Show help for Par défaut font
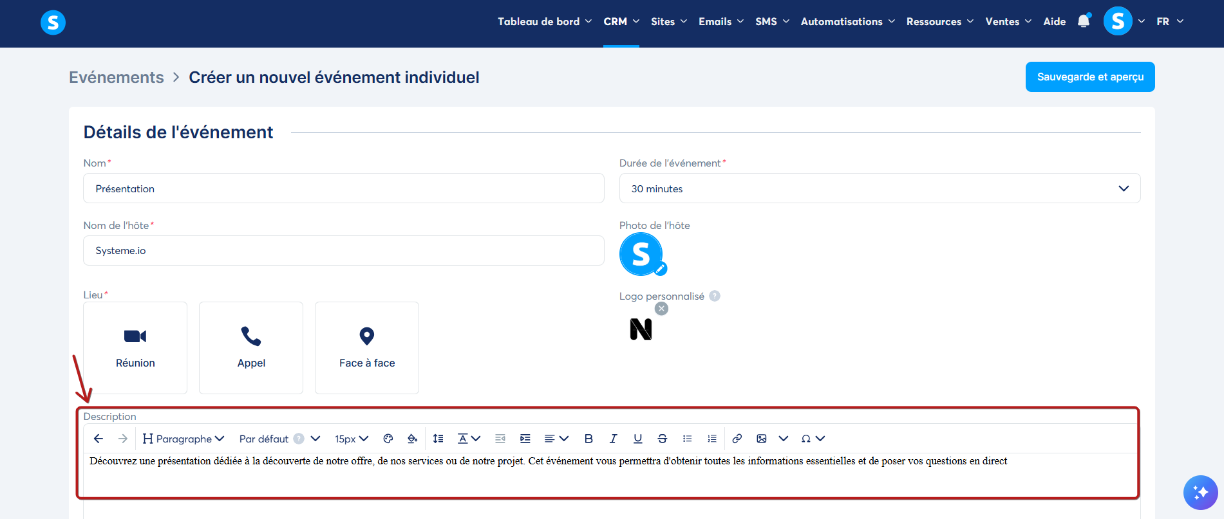Viewport: 1224px width, 519px height. coord(299,439)
